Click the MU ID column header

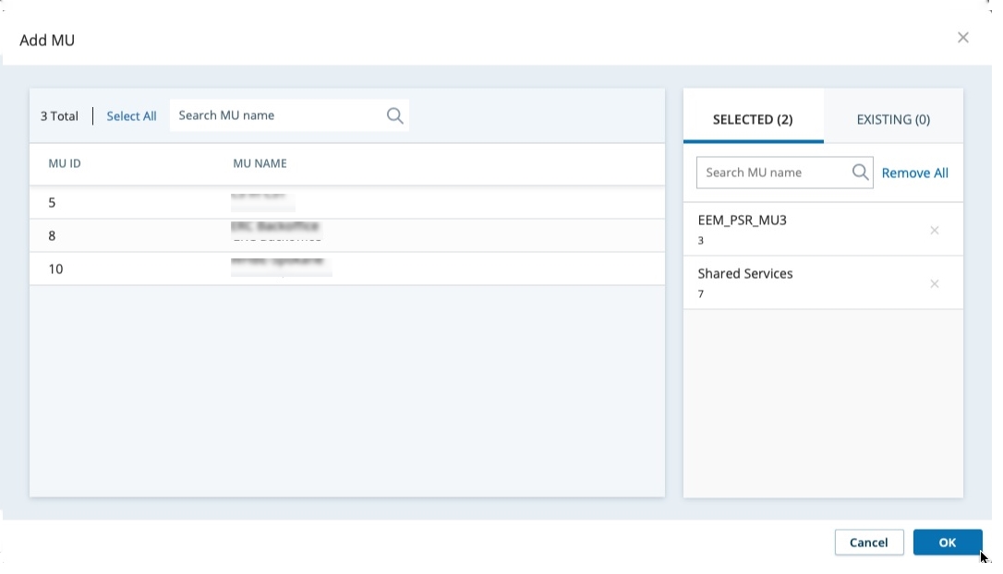[x=65, y=163]
